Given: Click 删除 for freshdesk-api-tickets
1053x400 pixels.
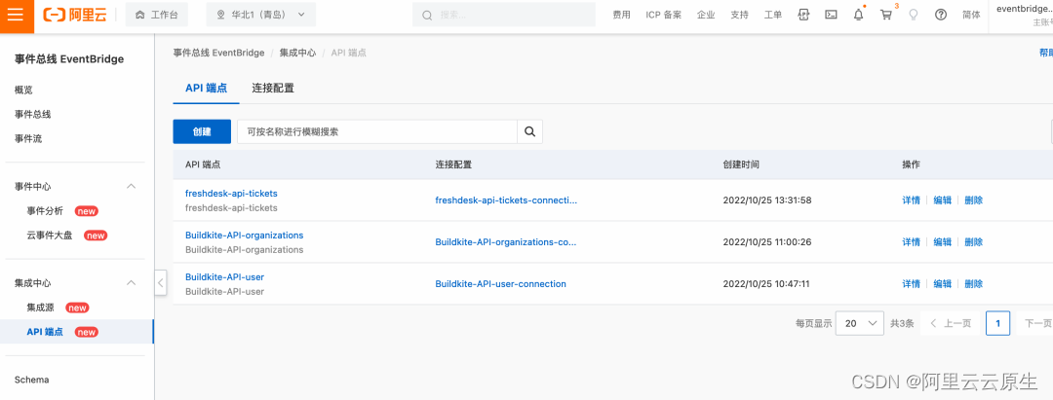Looking at the screenshot, I should click(x=974, y=200).
